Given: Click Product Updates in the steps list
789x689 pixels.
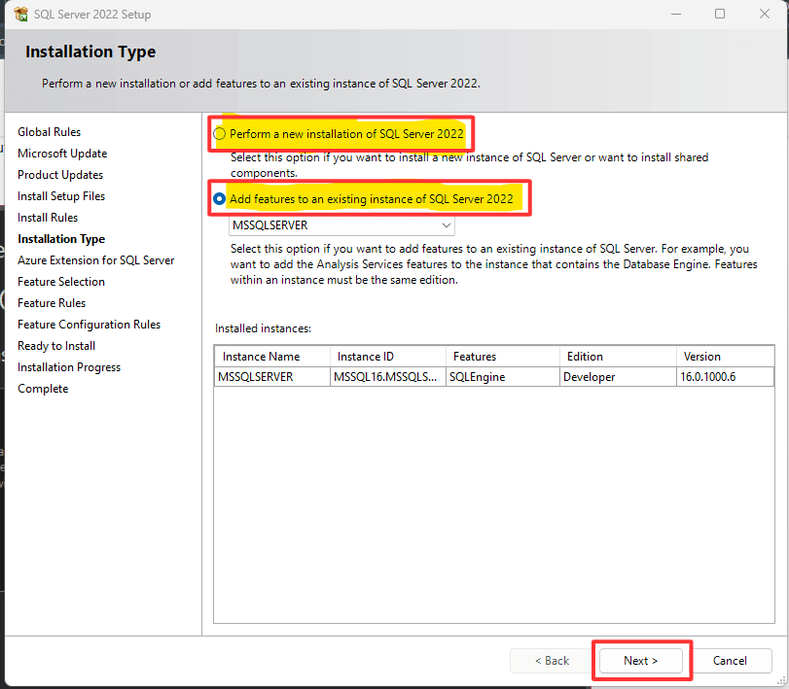Looking at the screenshot, I should tap(60, 175).
